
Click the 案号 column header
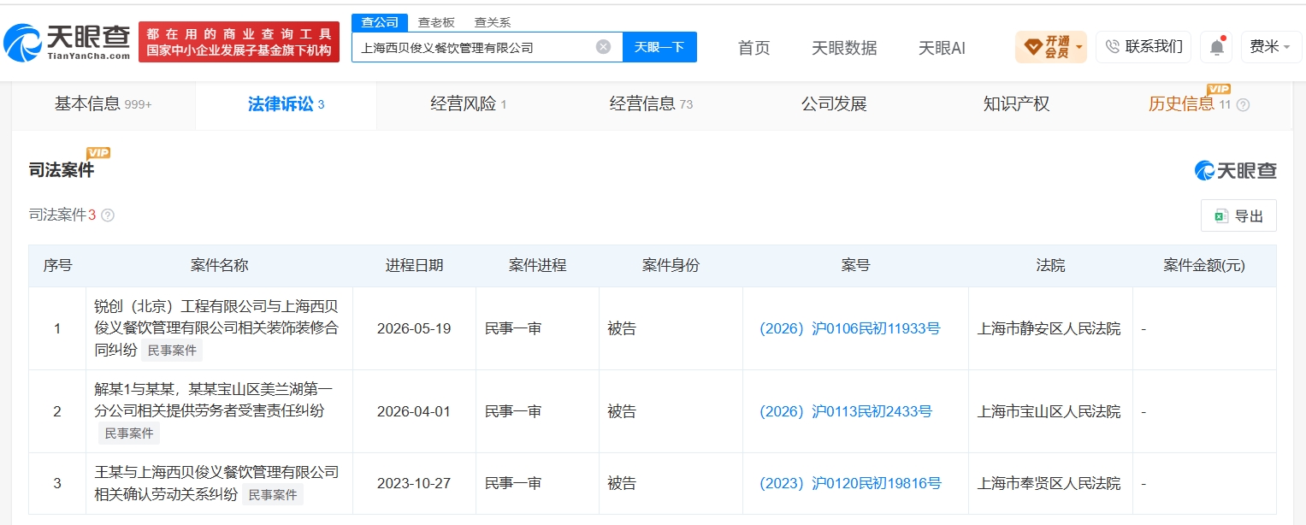pyautogui.click(x=855, y=266)
